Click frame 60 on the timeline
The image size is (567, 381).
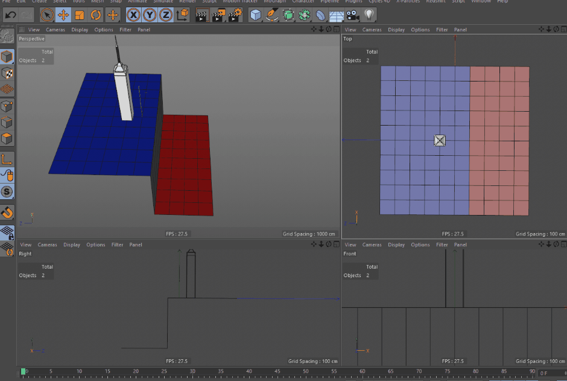363,371
